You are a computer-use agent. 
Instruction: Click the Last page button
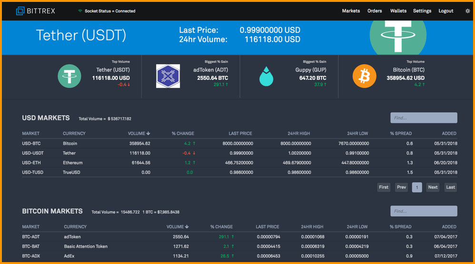(450, 187)
